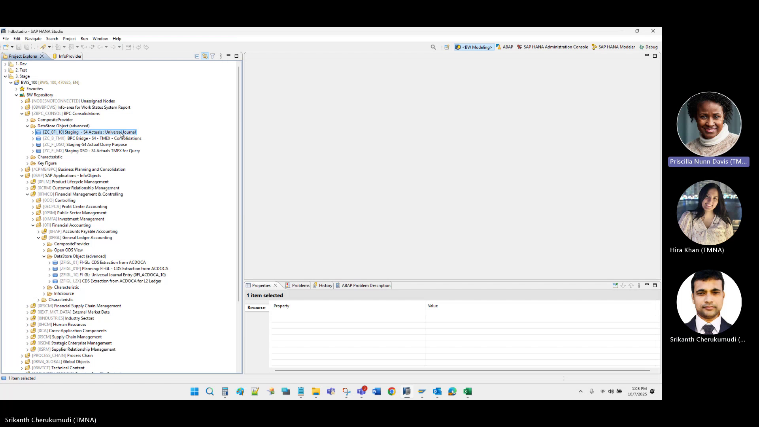Click the Link with Editor icon in Project Explorer
The image size is (759, 427).
click(x=205, y=56)
